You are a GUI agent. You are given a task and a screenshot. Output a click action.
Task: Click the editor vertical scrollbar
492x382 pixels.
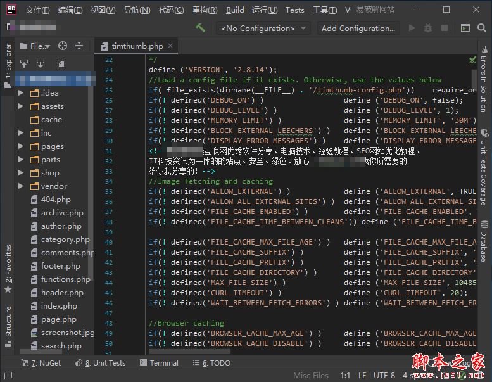(474, 82)
